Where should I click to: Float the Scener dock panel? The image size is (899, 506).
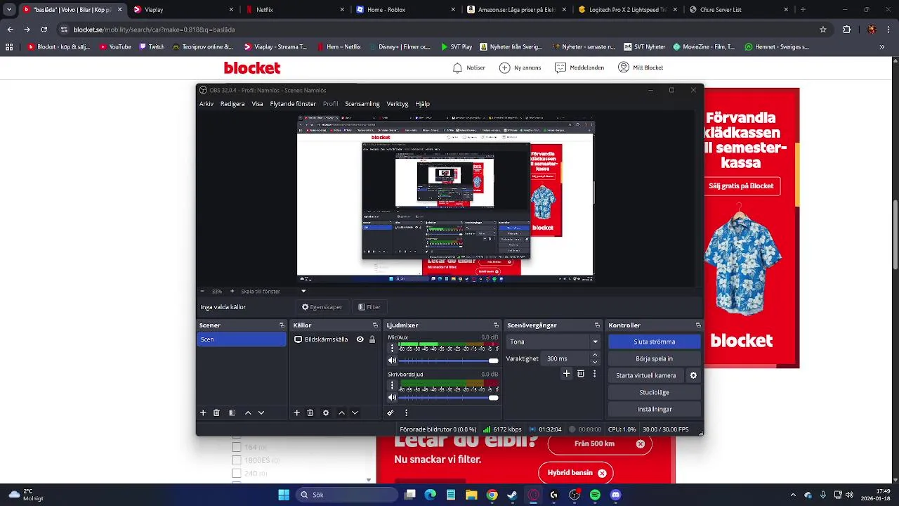282,325
